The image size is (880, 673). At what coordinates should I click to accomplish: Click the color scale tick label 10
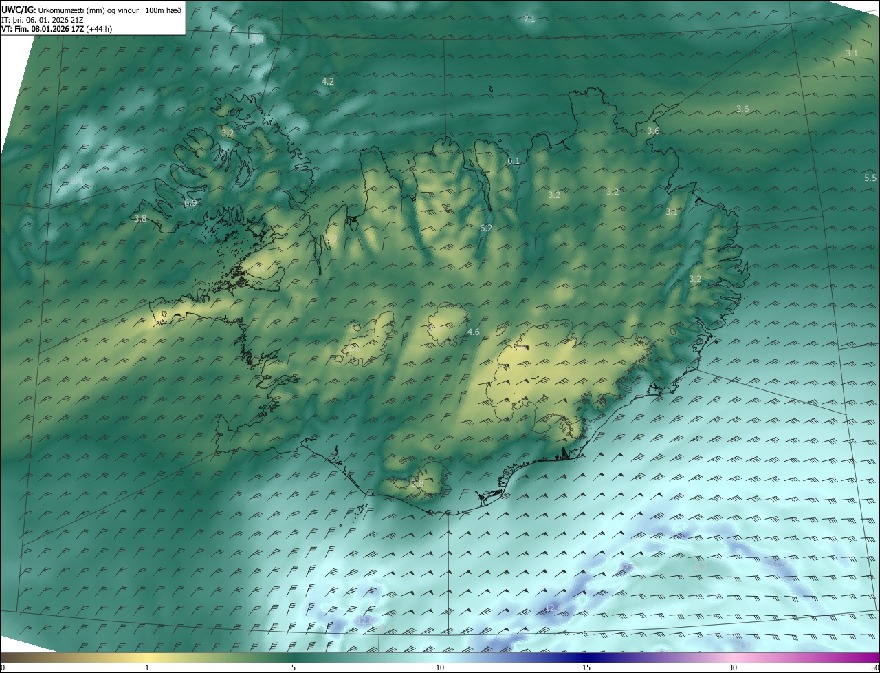click(x=440, y=667)
